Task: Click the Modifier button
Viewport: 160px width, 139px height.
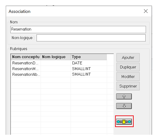Action: 128,76
